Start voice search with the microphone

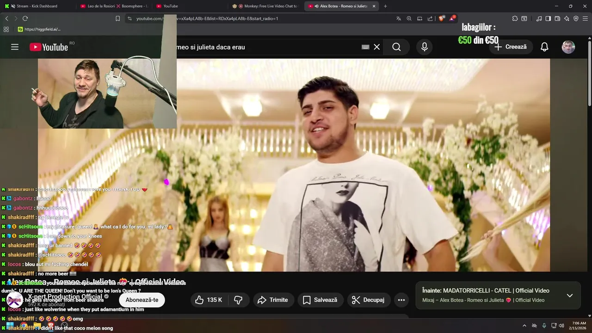pyautogui.click(x=425, y=47)
